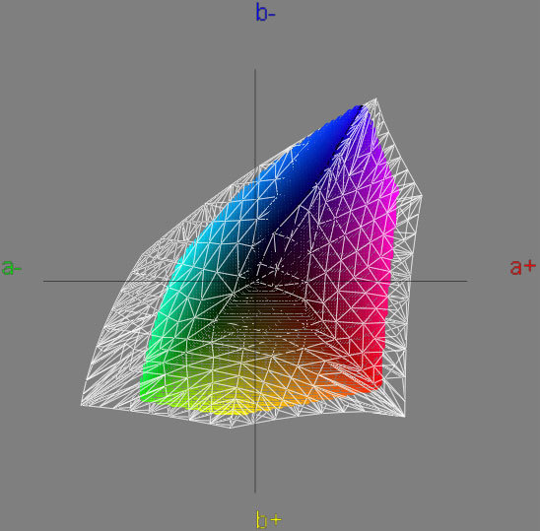The width and height of the screenshot is (540, 531).
Task: Click the blue b- axis label
Action: (265, 13)
